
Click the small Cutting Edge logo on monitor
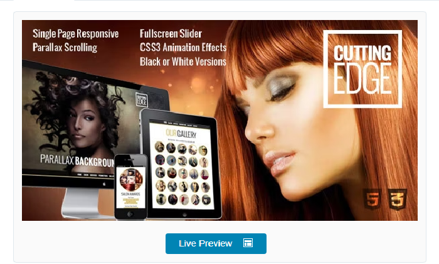coord(142,99)
